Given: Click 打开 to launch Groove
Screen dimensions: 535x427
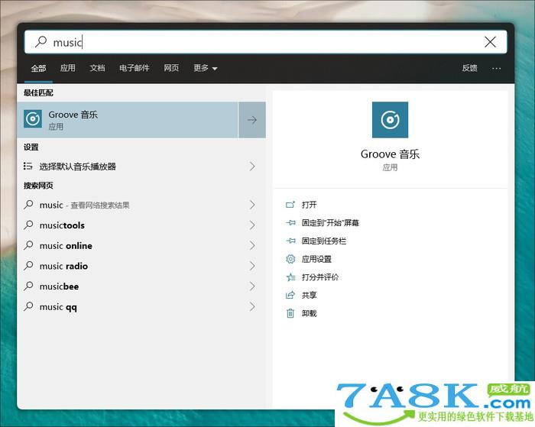Looking at the screenshot, I should pyautogui.click(x=309, y=205).
